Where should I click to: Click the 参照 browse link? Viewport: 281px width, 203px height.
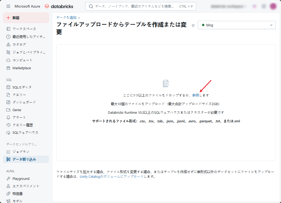pyautogui.click(x=195, y=95)
